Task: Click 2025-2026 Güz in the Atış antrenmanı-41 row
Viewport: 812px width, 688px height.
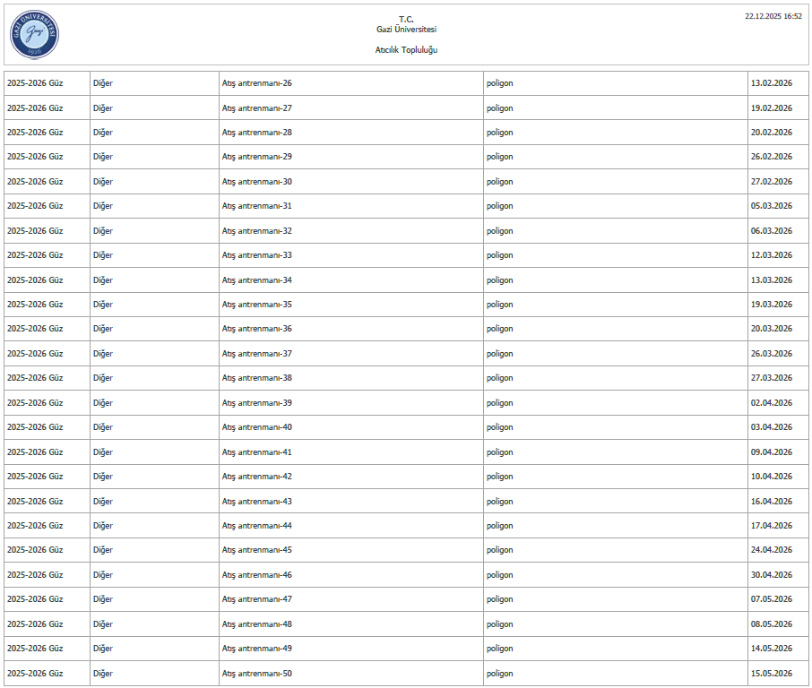Action: click(x=35, y=452)
